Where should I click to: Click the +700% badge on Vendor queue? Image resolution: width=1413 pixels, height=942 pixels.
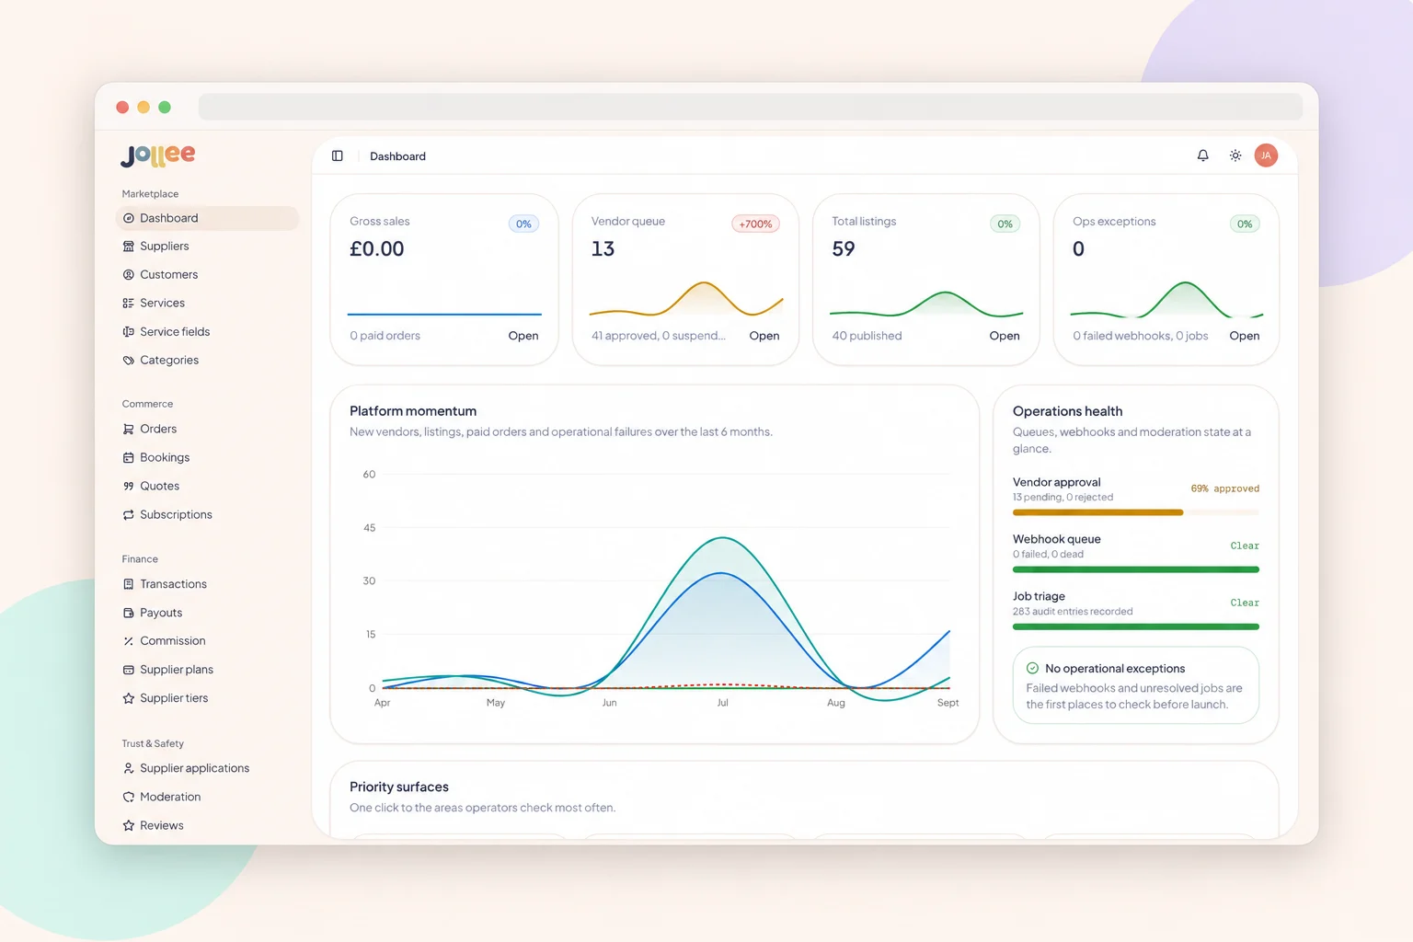755,224
